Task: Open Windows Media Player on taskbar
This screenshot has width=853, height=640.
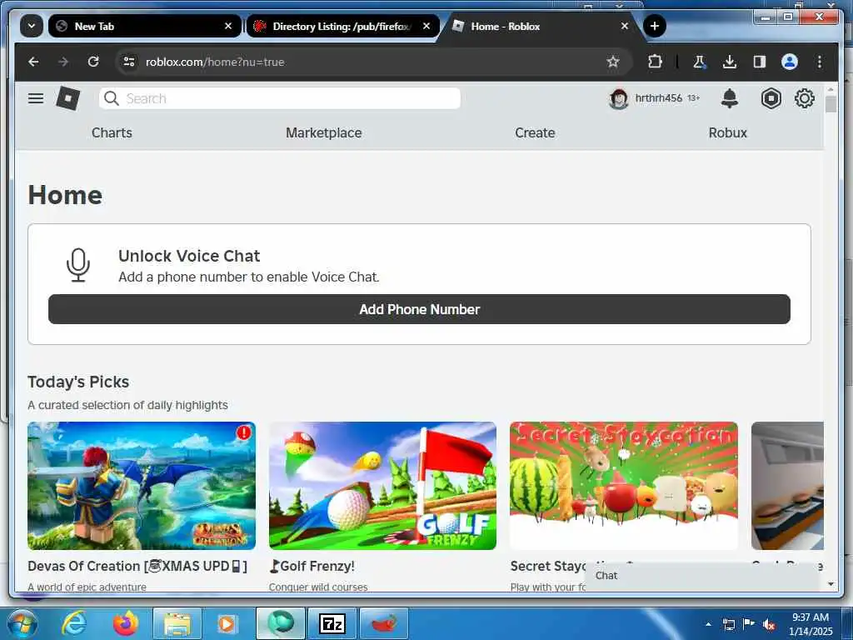Action: [227, 623]
